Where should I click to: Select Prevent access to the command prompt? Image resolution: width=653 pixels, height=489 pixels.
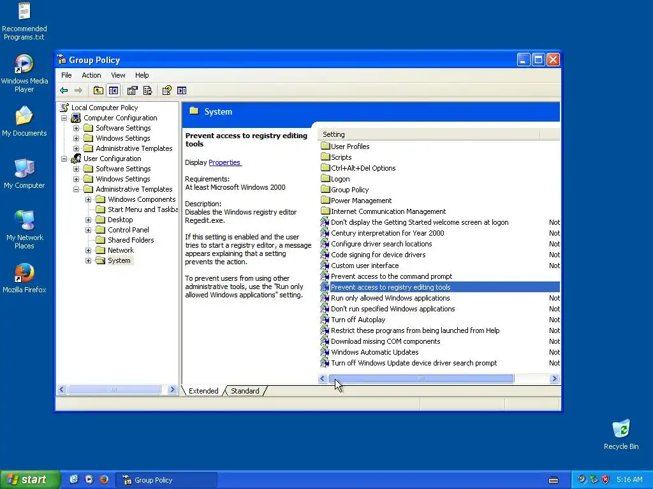(386, 276)
